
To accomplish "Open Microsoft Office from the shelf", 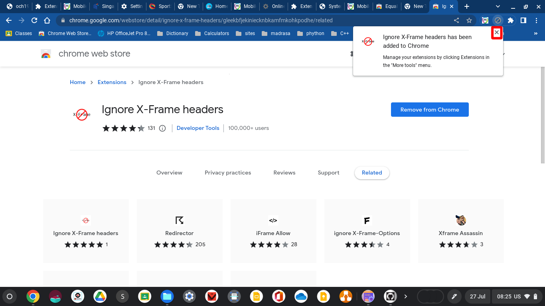I will point(278,296).
